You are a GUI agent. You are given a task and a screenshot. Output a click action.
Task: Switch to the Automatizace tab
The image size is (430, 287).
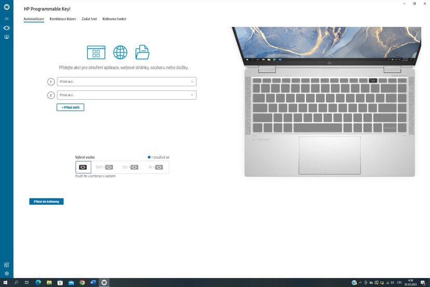(x=34, y=19)
